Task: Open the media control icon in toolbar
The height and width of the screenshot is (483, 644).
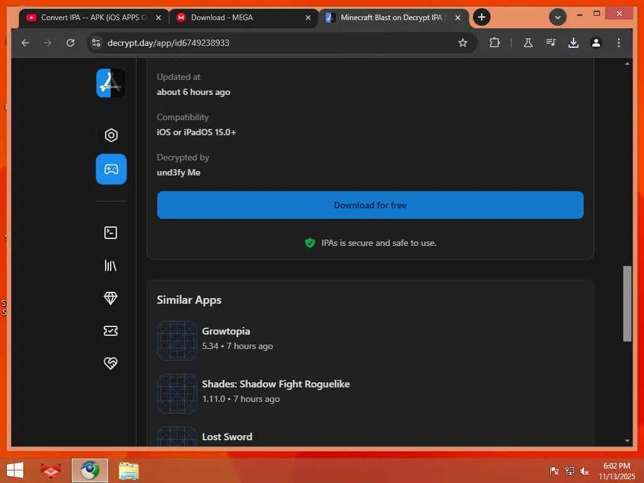Action: point(551,43)
